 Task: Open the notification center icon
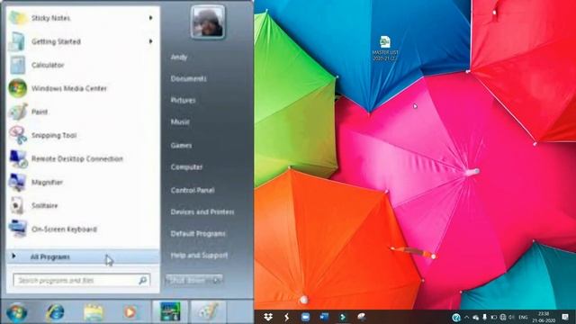pos(565,317)
